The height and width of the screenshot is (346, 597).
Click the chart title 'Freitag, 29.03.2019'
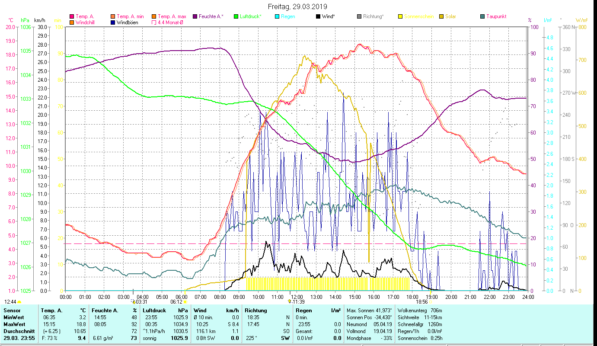(297, 6)
